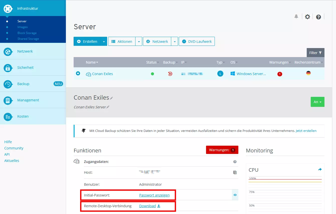Viewport: 336px width, 214px height.
Task: Sort the table by Status column
Action: (153, 62)
